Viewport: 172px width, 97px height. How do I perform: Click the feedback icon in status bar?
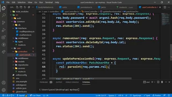[164, 95]
